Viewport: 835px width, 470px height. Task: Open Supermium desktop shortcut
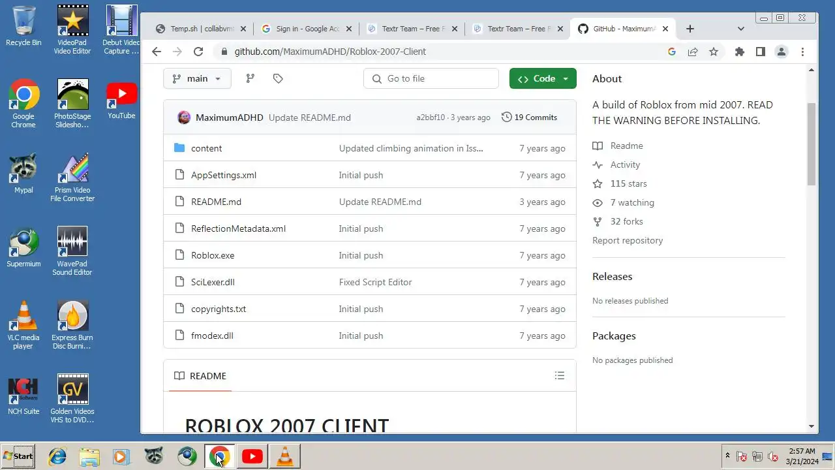tap(23, 247)
